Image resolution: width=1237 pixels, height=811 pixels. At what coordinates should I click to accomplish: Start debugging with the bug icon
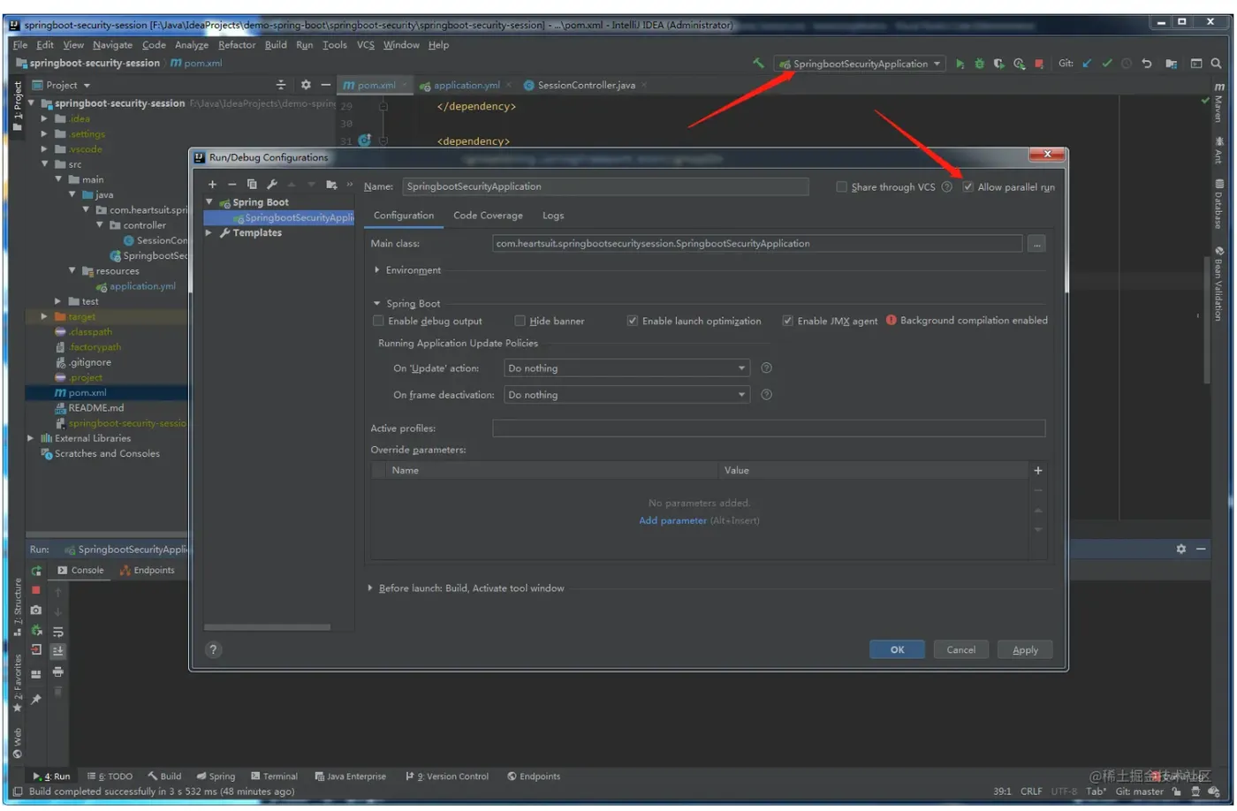tap(979, 64)
